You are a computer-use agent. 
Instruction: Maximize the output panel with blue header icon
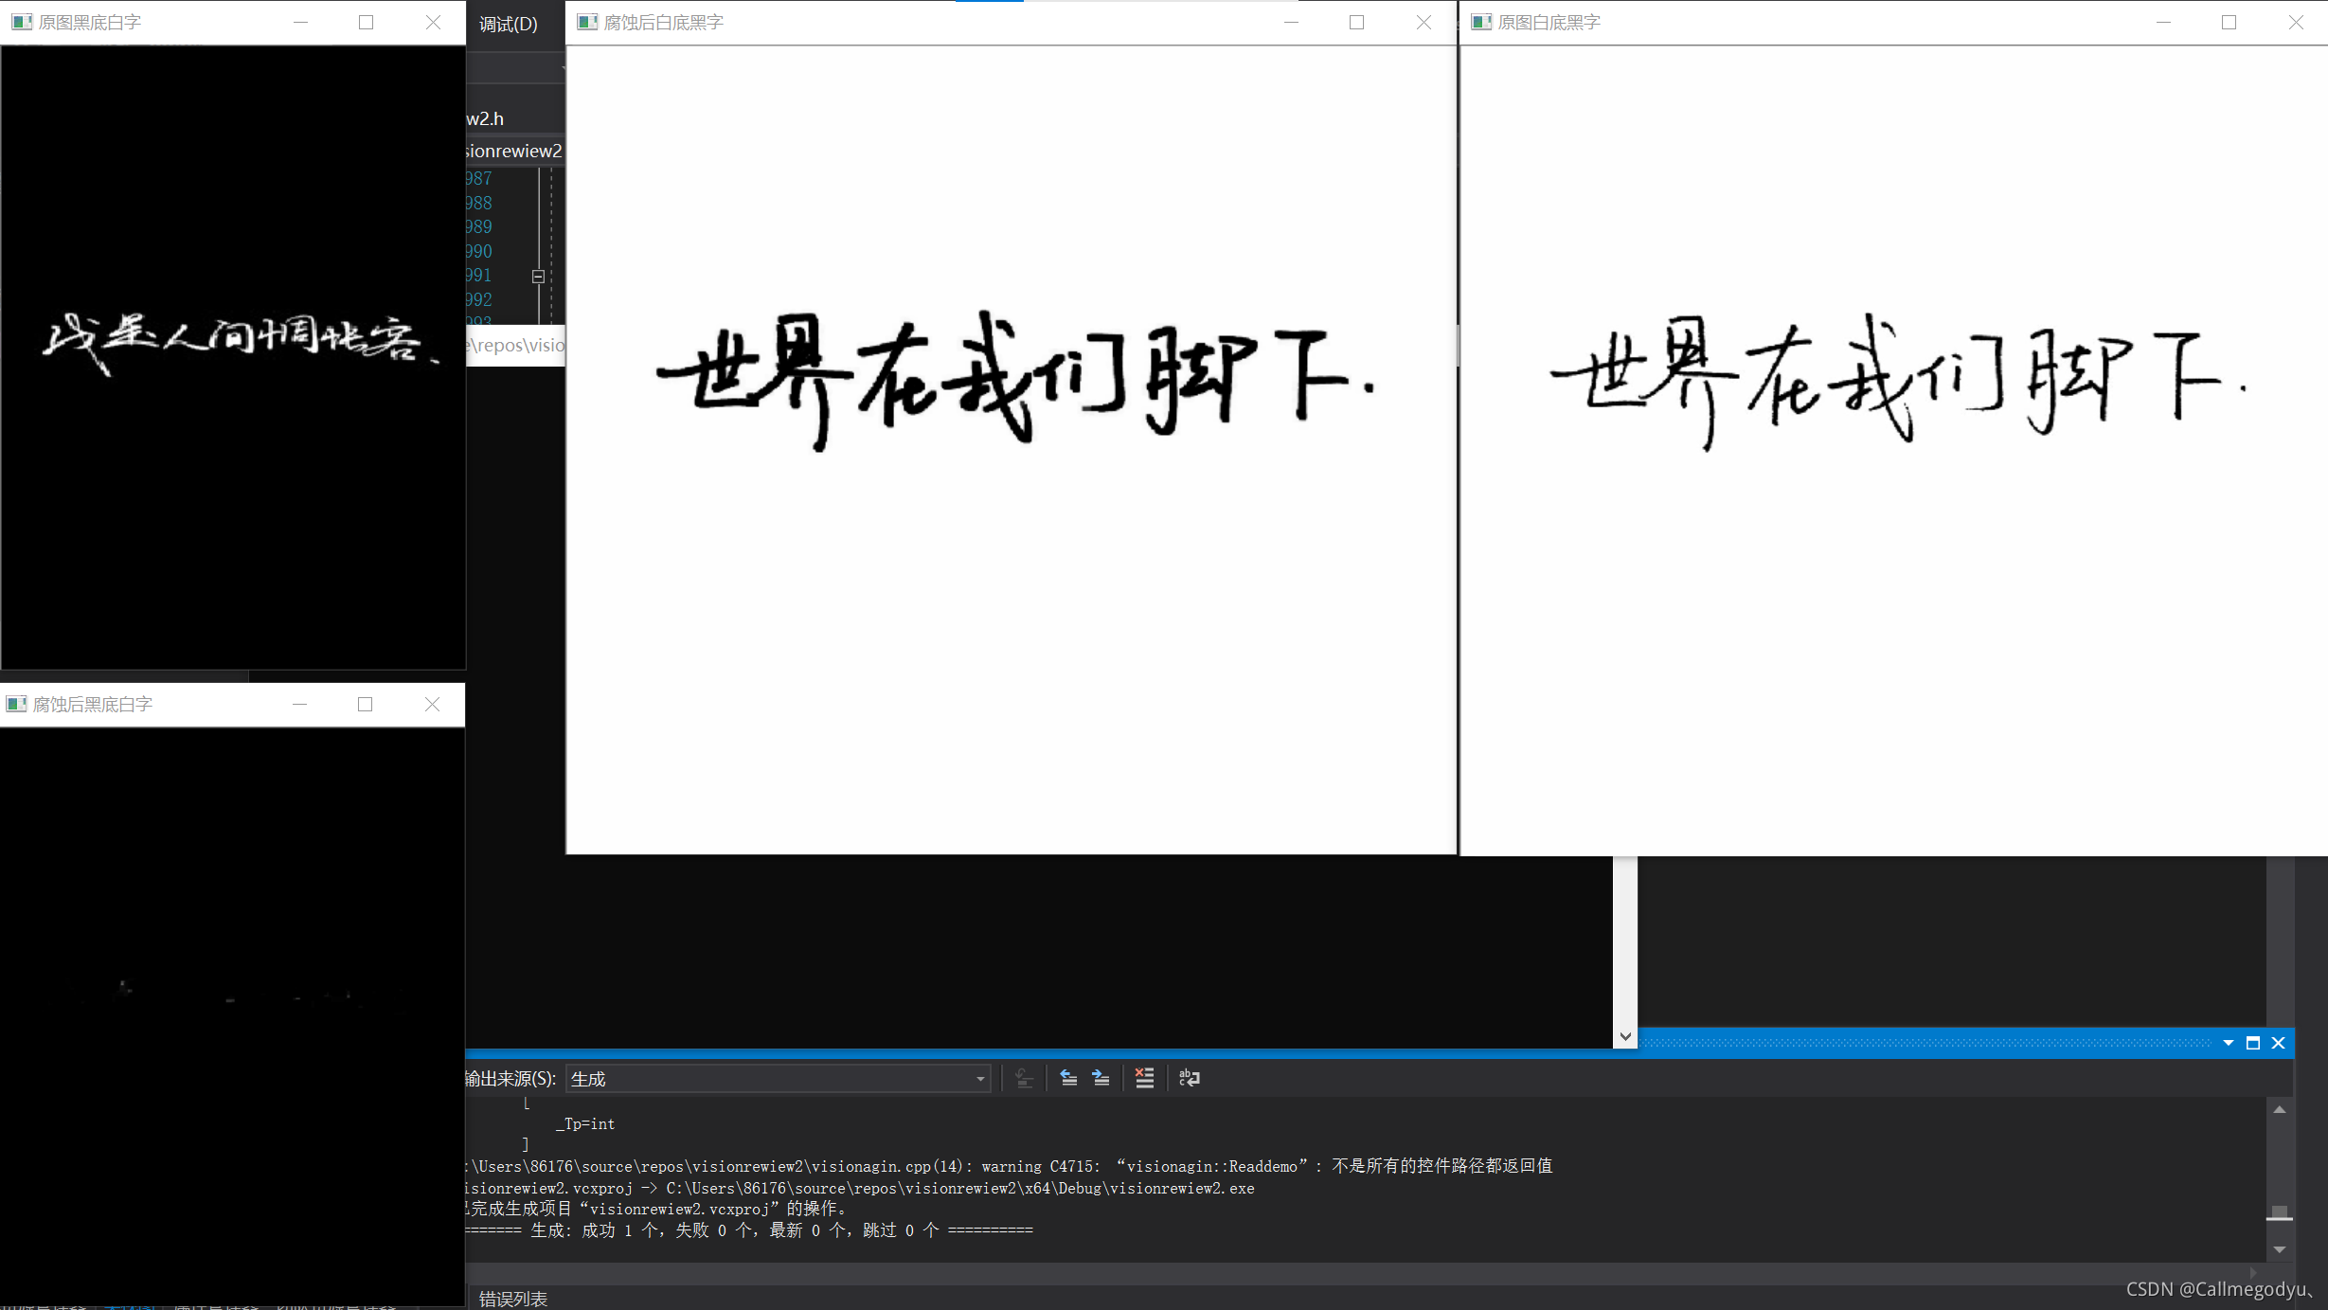[2253, 1043]
